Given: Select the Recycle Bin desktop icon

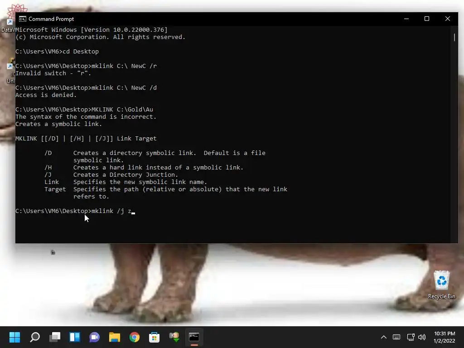Looking at the screenshot, I should pyautogui.click(x=441, y=285).
